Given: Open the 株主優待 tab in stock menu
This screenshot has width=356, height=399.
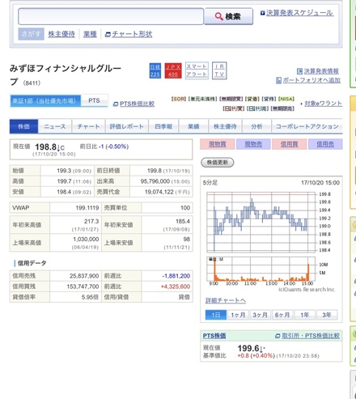Looking at the screenshot, I should pyautogui.click(x=225, y=126).
